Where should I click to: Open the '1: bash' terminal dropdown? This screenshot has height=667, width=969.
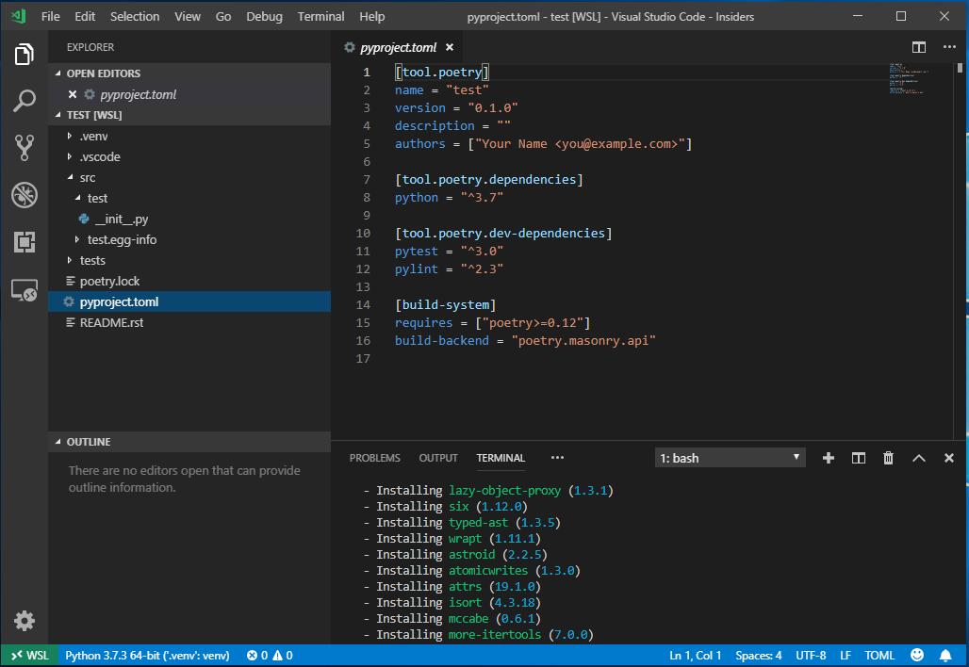731,458
